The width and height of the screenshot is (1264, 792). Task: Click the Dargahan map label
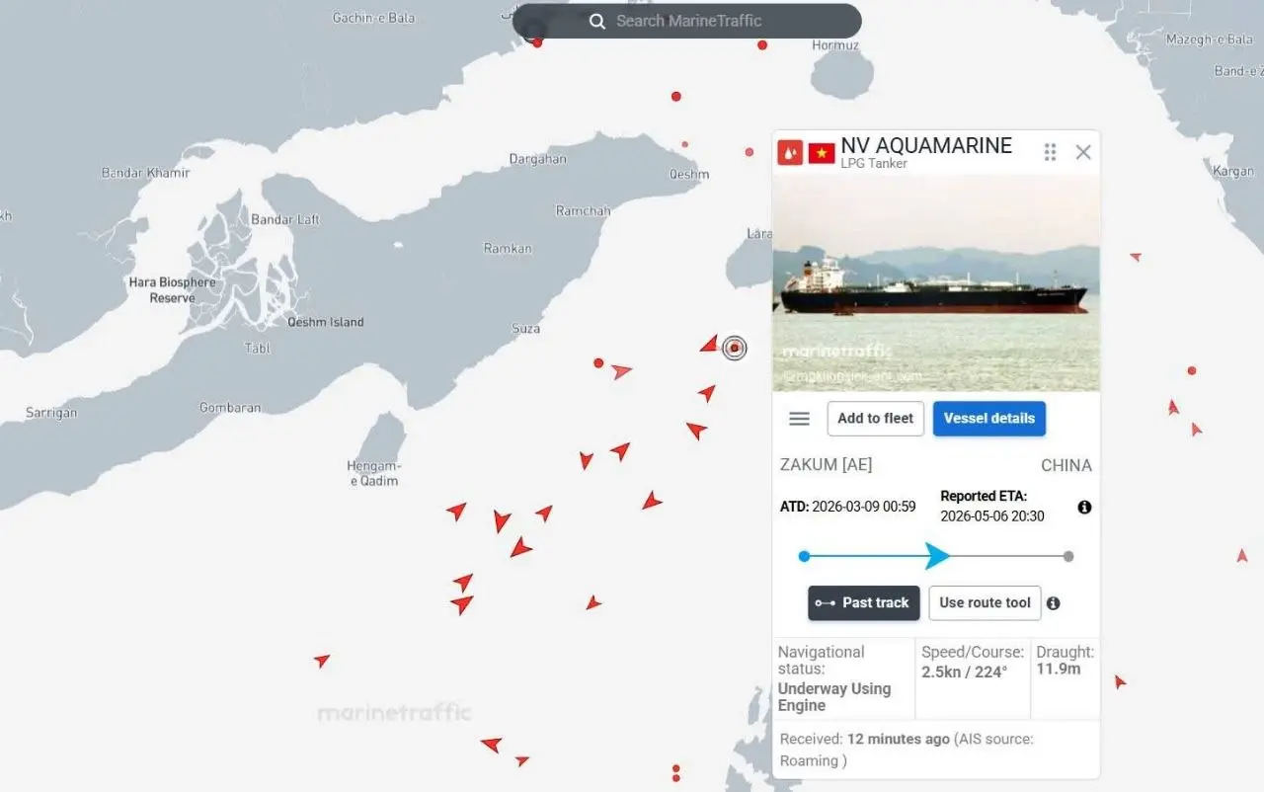click(538, 159)
